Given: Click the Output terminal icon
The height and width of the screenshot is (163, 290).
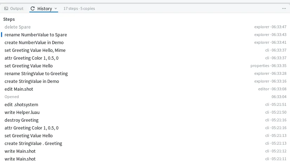Looking at the screenshot, I should (6, 8).
